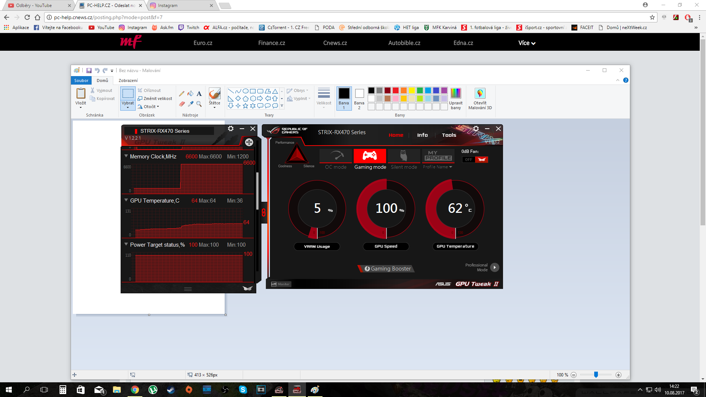Open Paint help question mark icon
This screenshot has height=397, width=706.
(x=626, y=80)
